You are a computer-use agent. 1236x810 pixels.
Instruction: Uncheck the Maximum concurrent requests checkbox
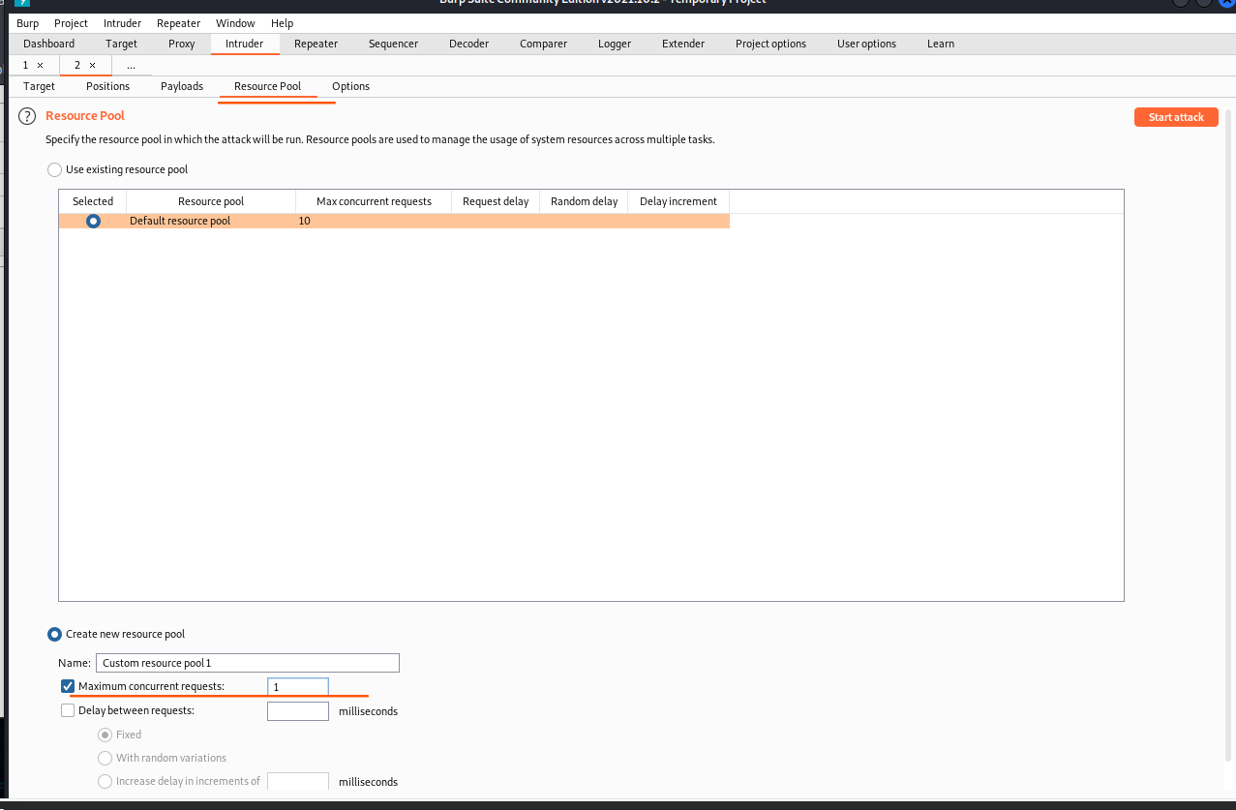click(68, 686)
